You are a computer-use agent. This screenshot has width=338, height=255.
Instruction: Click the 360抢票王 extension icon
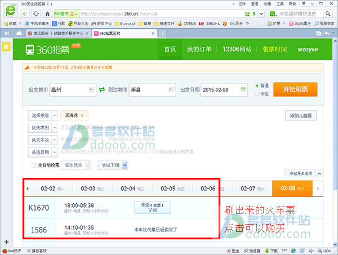300,24
